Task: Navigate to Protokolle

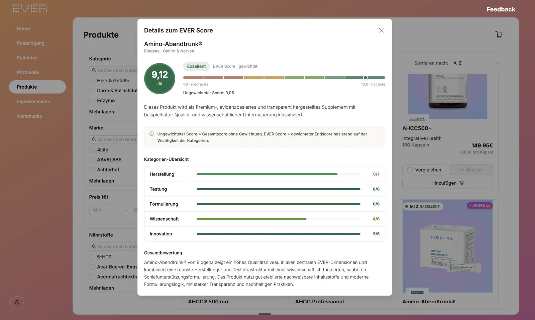Action: [28, 72]
